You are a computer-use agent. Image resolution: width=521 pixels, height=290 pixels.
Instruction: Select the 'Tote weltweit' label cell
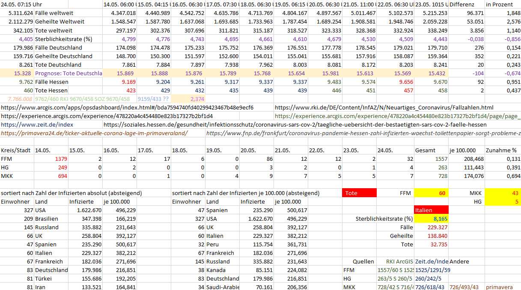coord(54,30)
